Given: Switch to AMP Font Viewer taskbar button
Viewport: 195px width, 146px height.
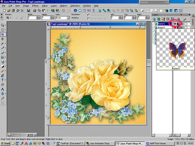Looking at the screenshot, I should tap(160, 144).
